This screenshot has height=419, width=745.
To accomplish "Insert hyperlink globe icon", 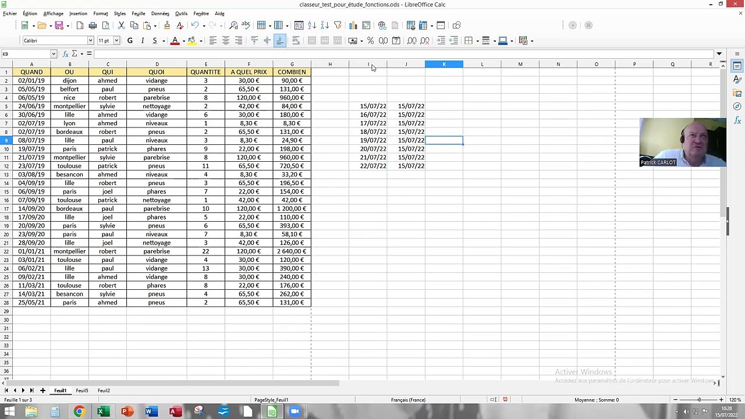I will pyautogui.click(x=382, y=25).
